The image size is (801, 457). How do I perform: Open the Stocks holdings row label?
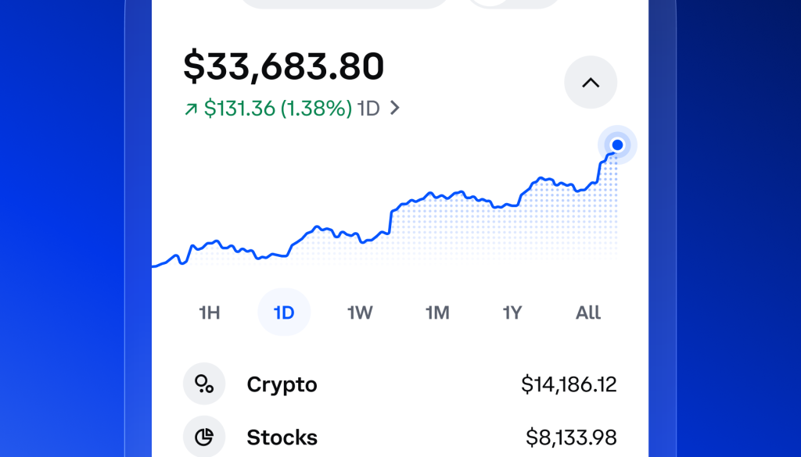coord(282,437)
